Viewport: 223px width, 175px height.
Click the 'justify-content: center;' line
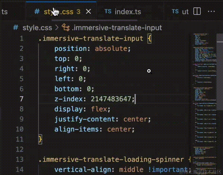[103, 119]
